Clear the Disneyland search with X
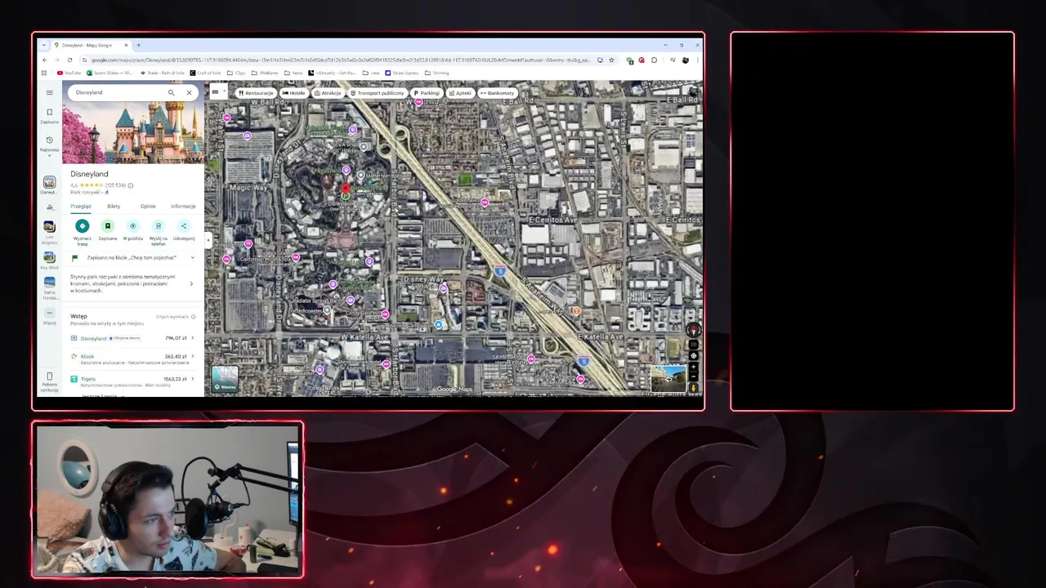 click(x=189, y=92)
